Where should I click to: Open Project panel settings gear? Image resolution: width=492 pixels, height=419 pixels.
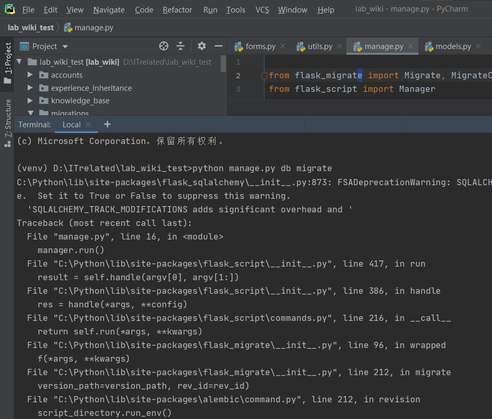click(x=202, y=46)
